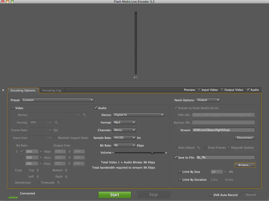This screenshot has height=201, width=269.
Task: Enable Limit By Size
Action: 180,172
